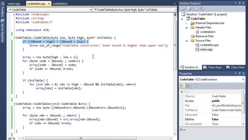Viewport: 248px width, 140px height.
Task: Open the Server Explorer side tab
Action: pos(2,31)
